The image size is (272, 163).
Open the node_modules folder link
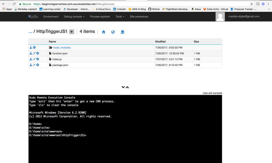(61, 47)
